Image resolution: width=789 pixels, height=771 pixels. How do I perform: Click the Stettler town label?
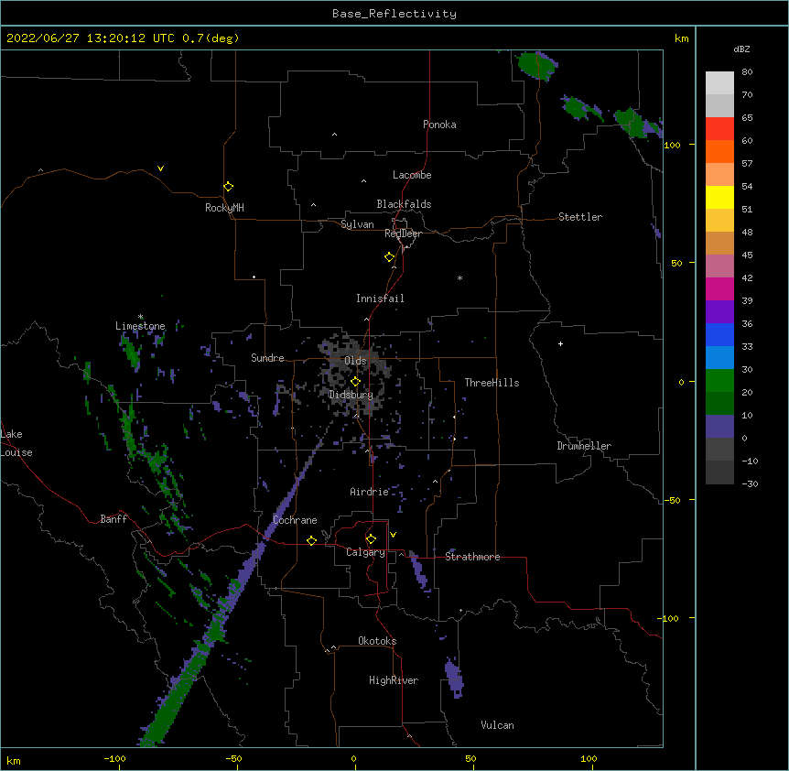pyautogui.click(x=580, y=217)
